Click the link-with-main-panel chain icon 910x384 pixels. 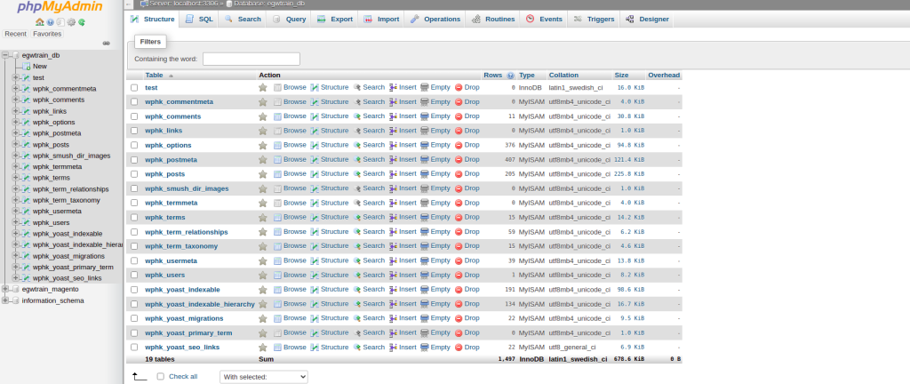tap(107, 43)
